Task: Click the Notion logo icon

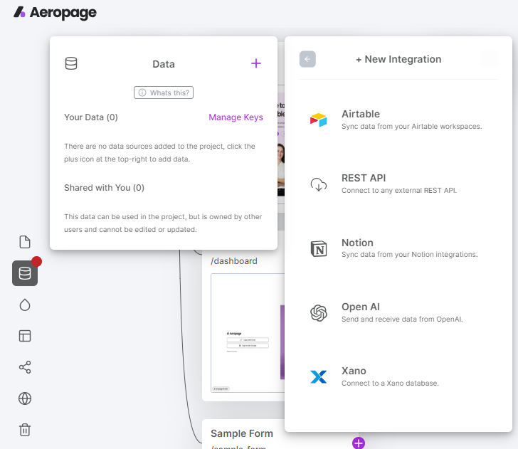Action: 319,248
